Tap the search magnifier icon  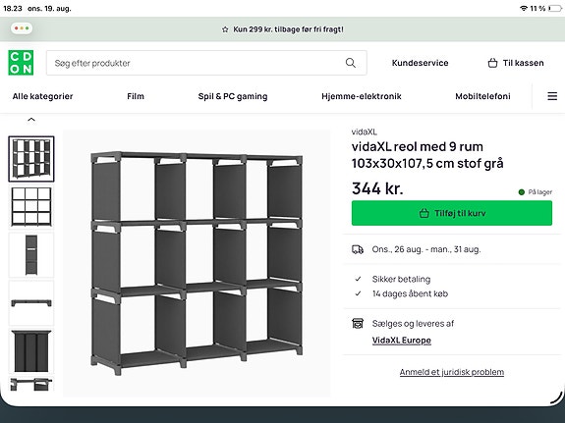[350, 63]
